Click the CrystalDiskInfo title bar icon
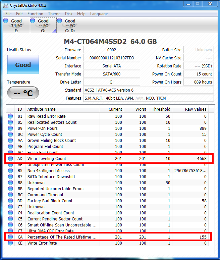The height and width of the screenshot is (260, 220). [x=6, y=5]
